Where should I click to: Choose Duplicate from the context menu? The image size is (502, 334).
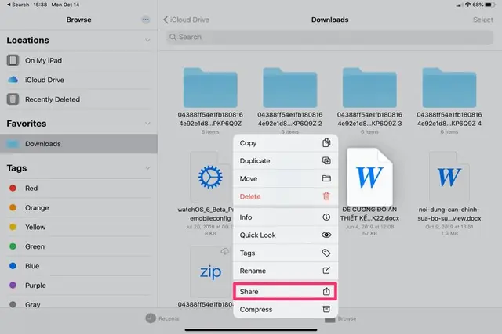tap(286, 160)
